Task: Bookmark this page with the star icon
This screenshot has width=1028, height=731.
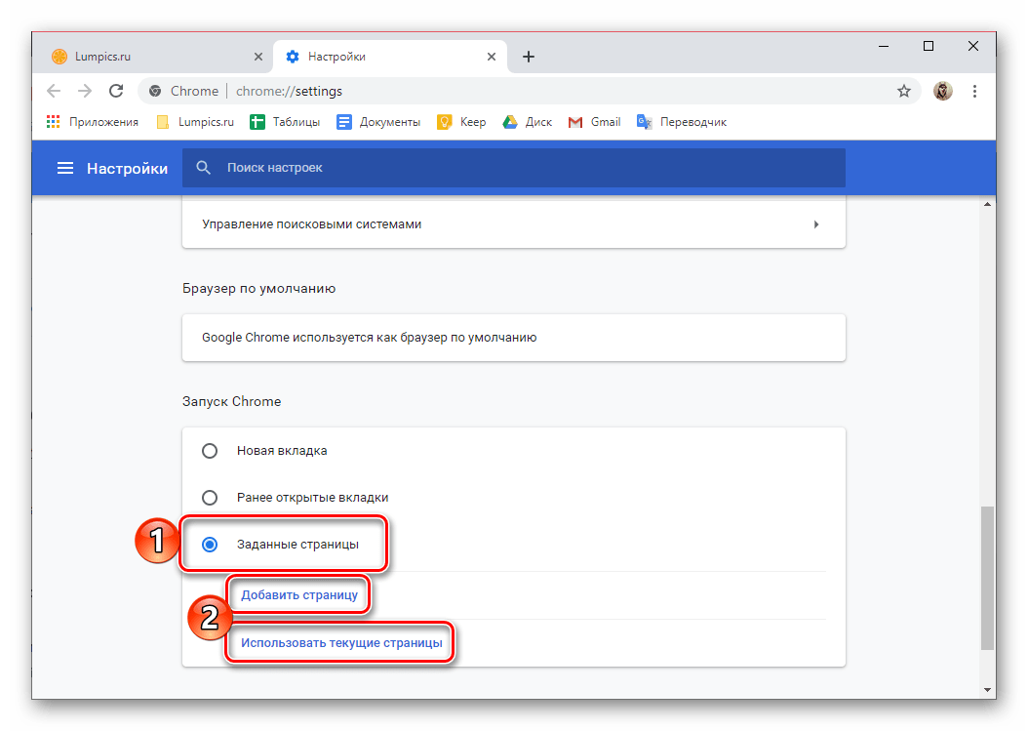Action: (904, 91)
